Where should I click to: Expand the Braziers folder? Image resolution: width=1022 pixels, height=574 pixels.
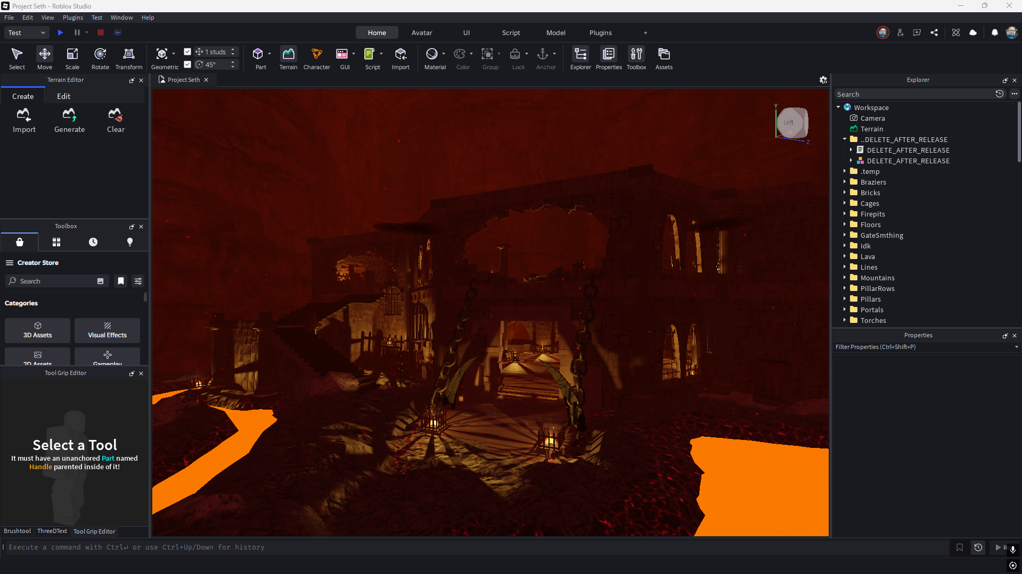tap(845, 182)
